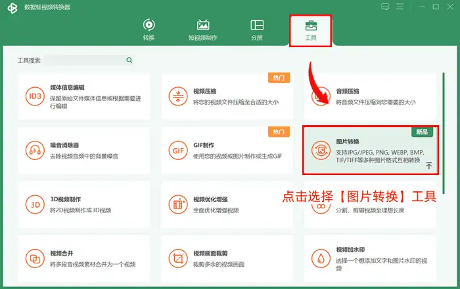Click the app logo in title bar

pos(12,8)
